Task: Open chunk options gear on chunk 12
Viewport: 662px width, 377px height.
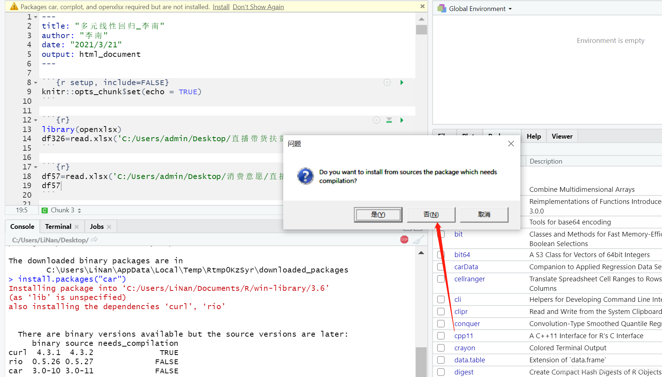Action: click(376, 120)
